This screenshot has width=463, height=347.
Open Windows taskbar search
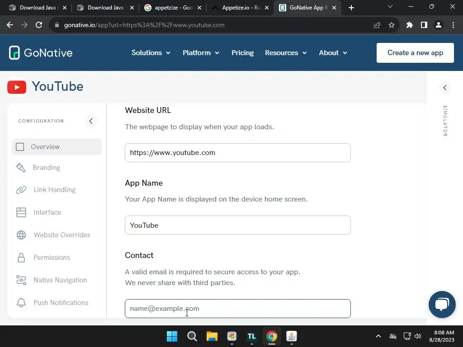tap(192, 336)
